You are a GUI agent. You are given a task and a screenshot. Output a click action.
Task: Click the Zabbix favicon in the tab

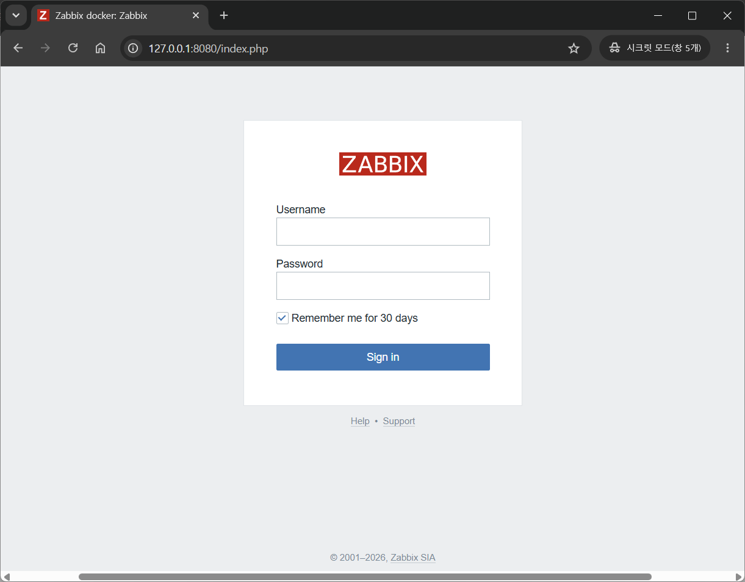(x=43, y=16)
